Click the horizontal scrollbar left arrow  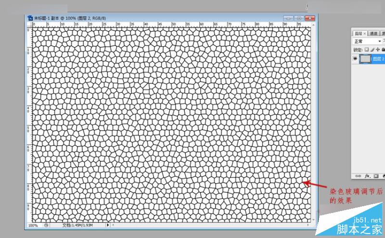click(x=113, y=225)
